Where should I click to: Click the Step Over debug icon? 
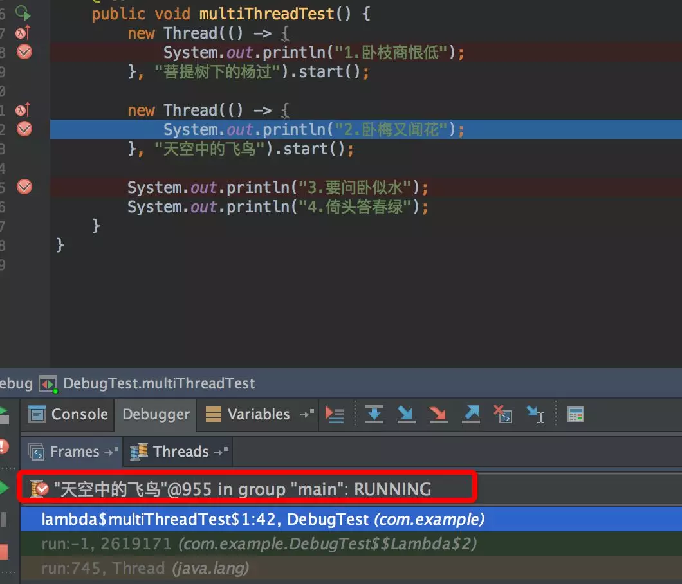[x=374, y=414]
